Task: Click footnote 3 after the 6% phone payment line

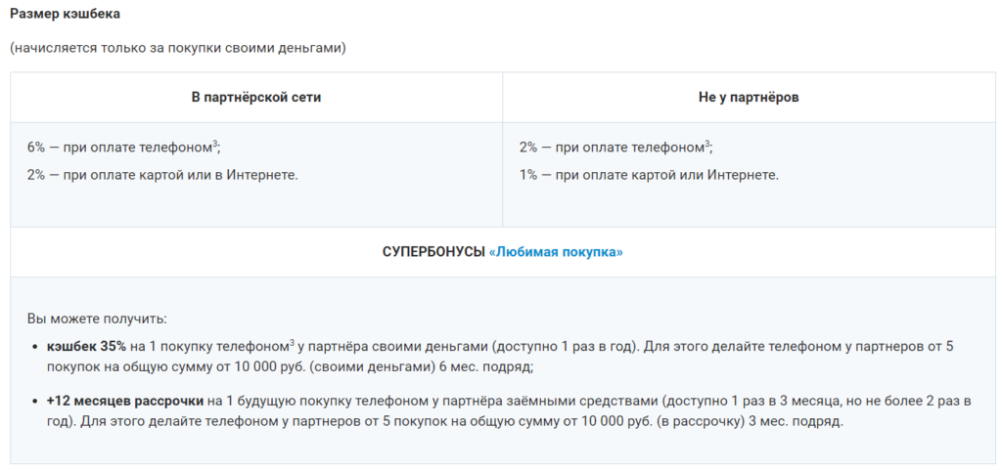Action: 214,144
